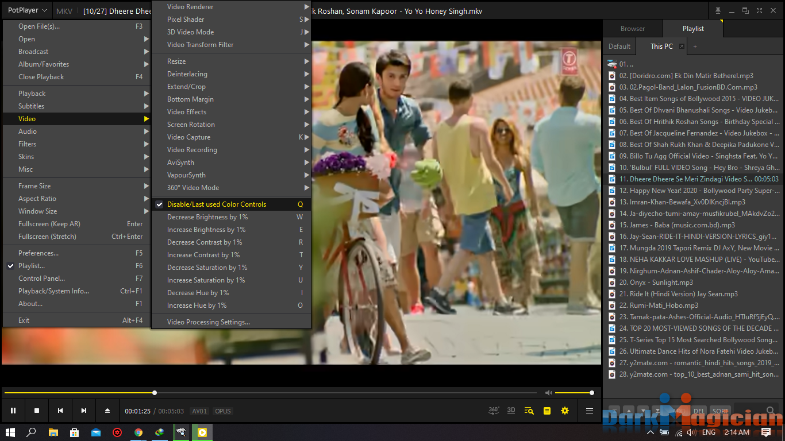This screenshot has height=441, width=785.
Task: Uncheck Disable/Last used Color Controls
Action: click(x=231, y=204)
